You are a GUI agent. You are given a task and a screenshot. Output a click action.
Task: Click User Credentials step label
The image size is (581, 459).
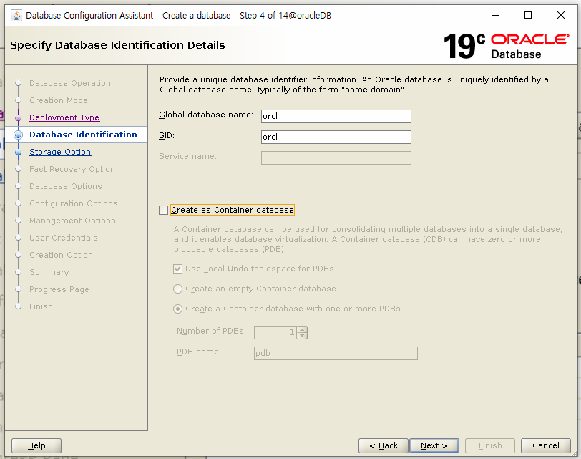64,238
